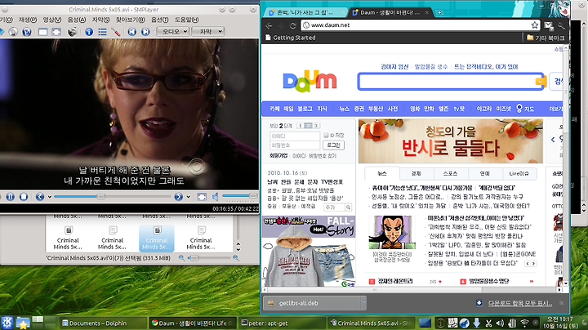Toggle compact mode icon in SMPlayer toolbar
Screen dimensions: 588x330
coord(43,32)
